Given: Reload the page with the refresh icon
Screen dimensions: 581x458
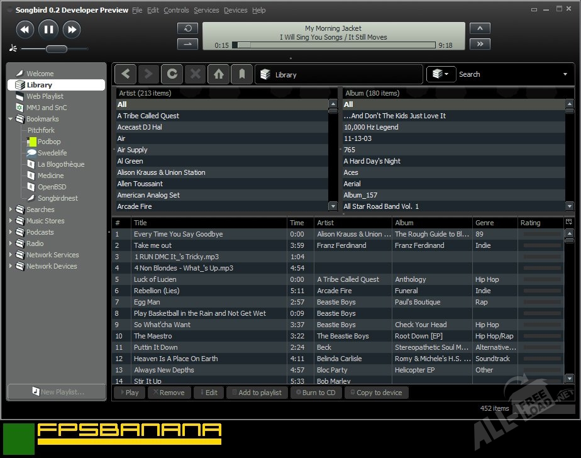Looking at the screenshot, I should click(172, 74).
